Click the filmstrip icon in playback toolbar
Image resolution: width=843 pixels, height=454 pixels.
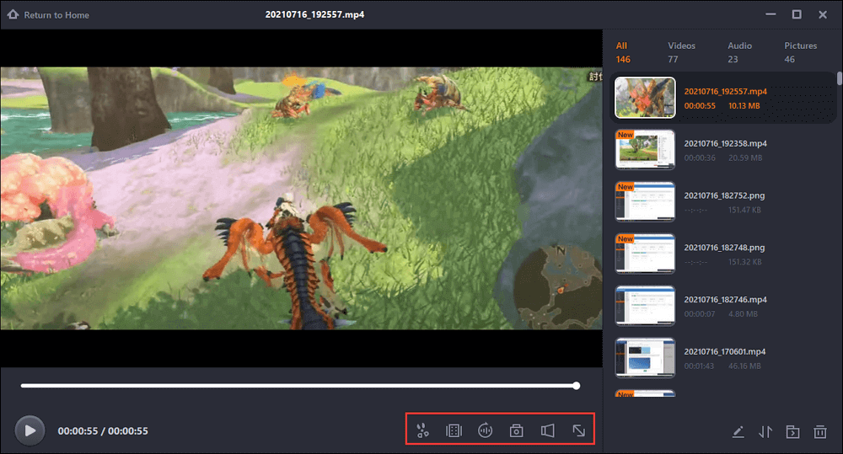(x=454, y=430)
